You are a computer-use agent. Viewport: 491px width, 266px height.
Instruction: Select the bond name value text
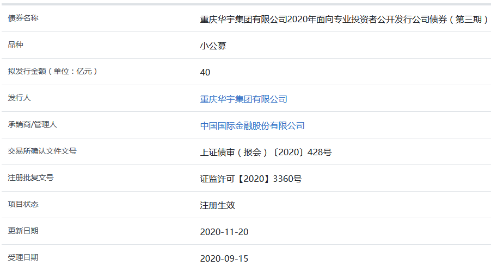pyautogui.click(x=345, y=20)
